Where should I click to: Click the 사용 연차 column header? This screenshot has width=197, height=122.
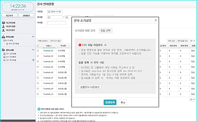pyautogui.click(x=173, y=46)
